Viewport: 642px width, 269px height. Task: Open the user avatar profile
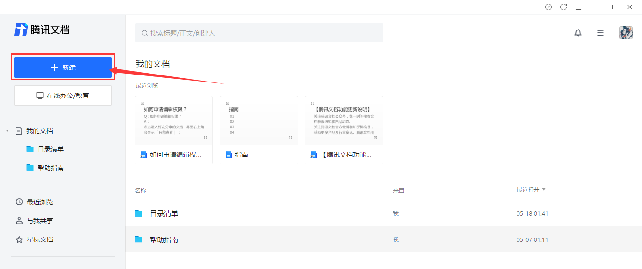coord(626,33)
